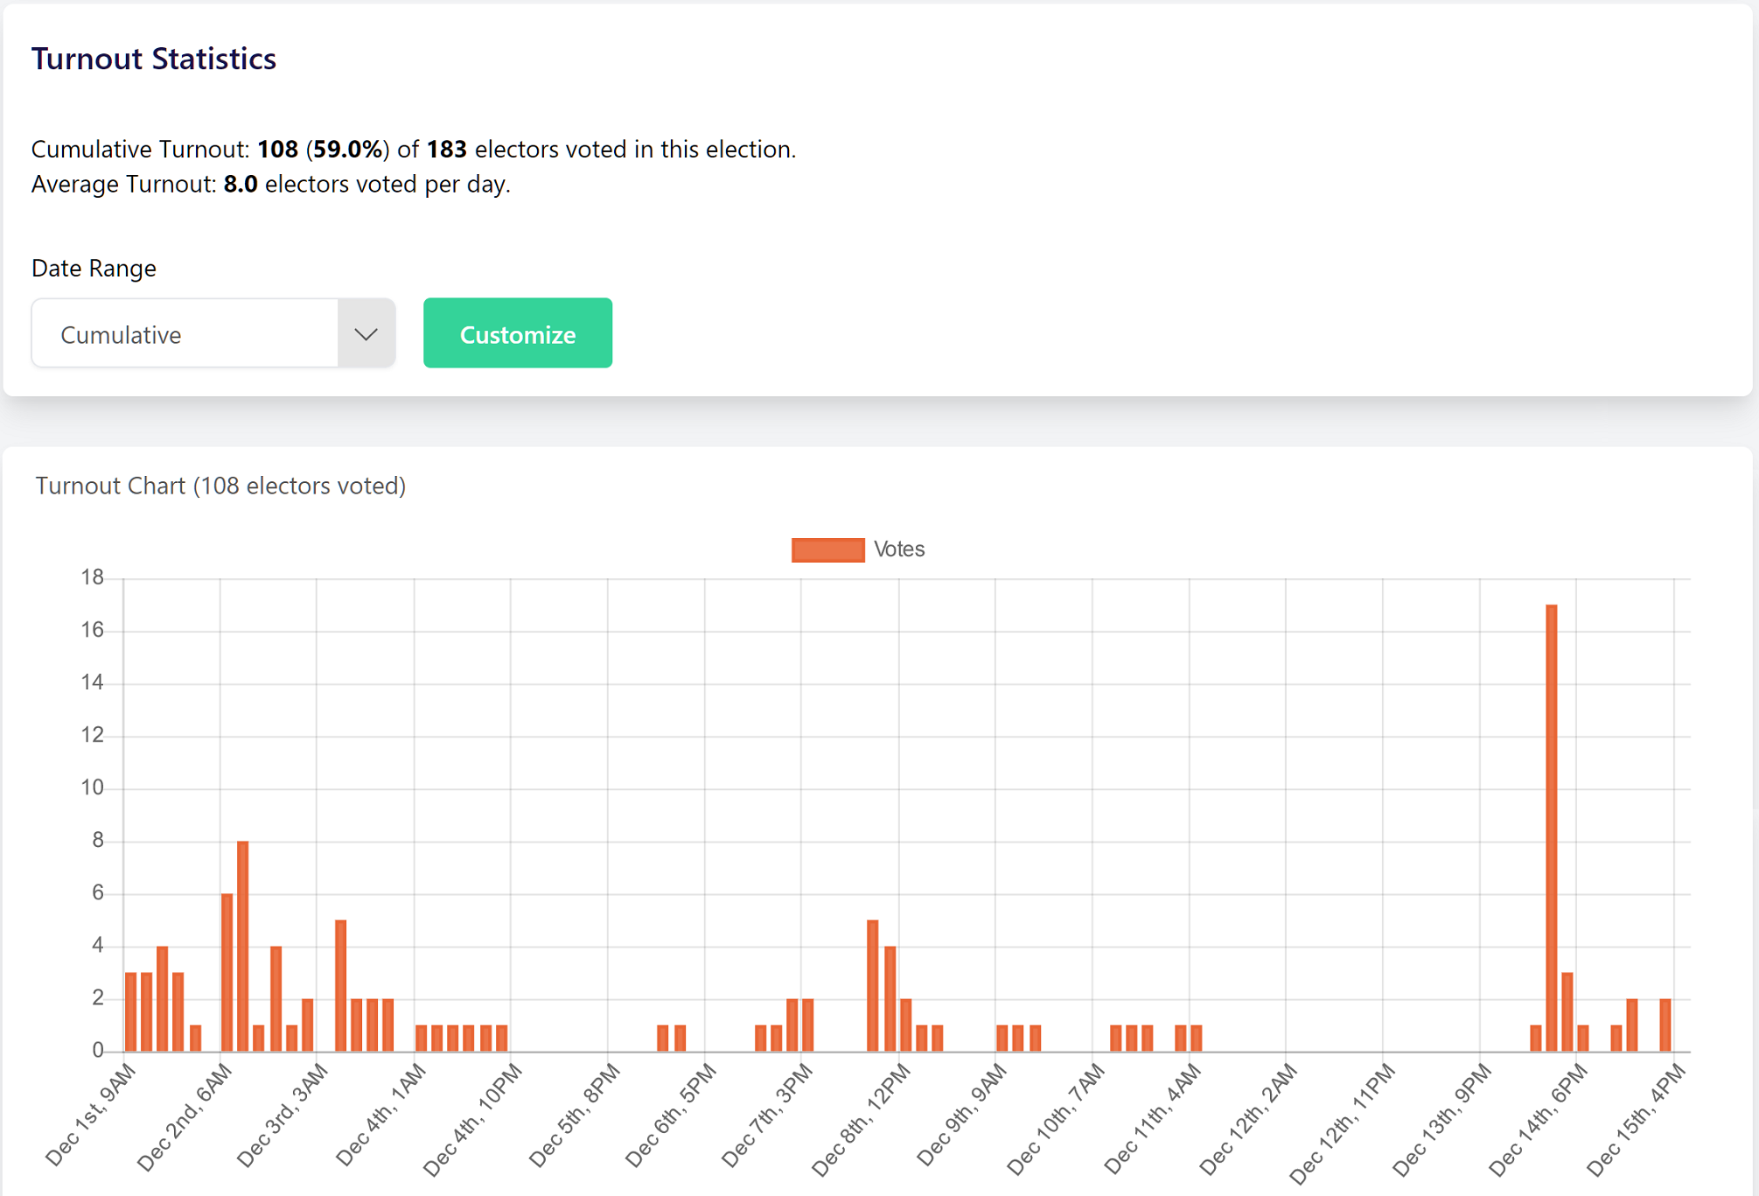Click the dropdown chevron next to Cumulative

click(366, 333)
